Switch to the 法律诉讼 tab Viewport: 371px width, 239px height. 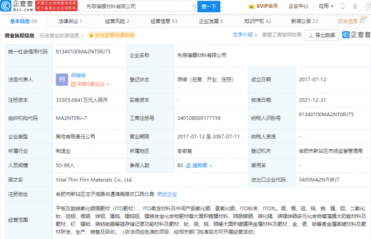[x=70, y=21]
